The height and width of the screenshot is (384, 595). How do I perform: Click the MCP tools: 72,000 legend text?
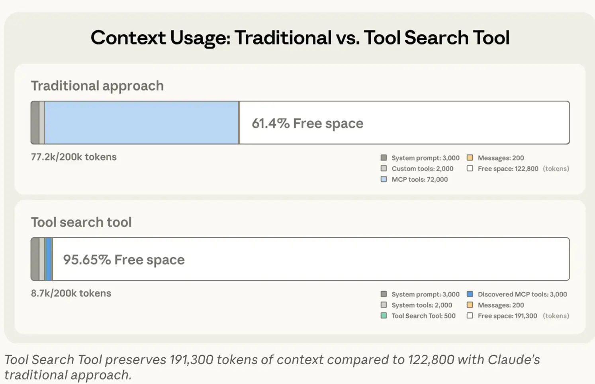[419, 179]
